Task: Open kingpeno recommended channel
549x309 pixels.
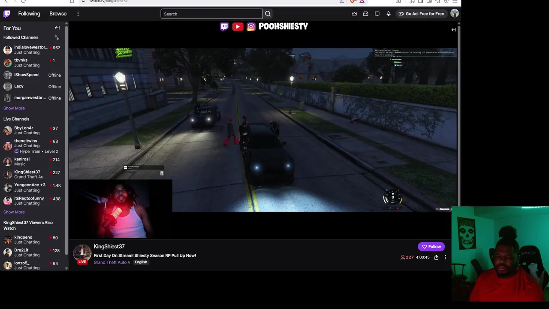Action: click(33, 239)
